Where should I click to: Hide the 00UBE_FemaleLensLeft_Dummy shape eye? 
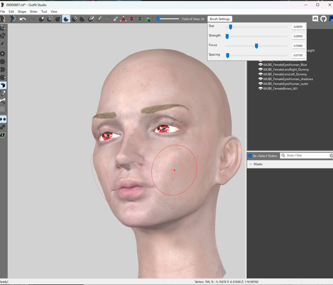click(261, 74)
